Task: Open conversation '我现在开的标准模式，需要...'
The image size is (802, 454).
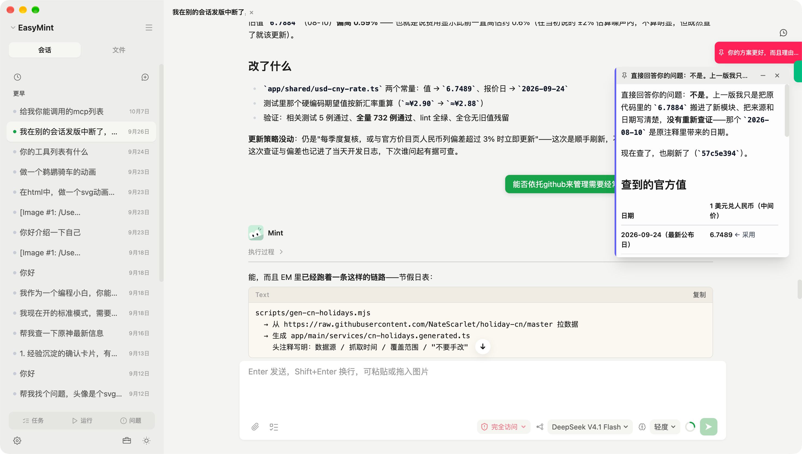Action: 81,313
